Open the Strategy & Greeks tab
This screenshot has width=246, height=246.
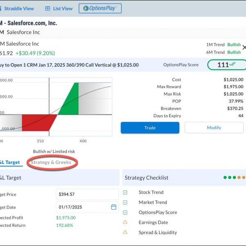[51, 162]
